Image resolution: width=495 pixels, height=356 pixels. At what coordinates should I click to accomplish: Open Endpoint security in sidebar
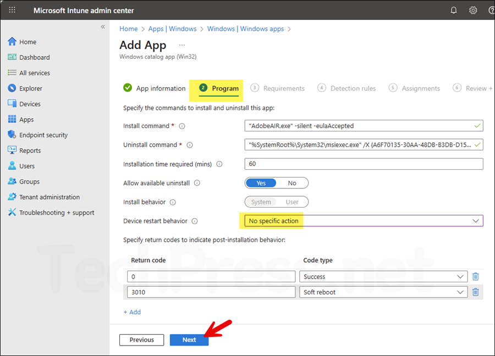point(43,135)
